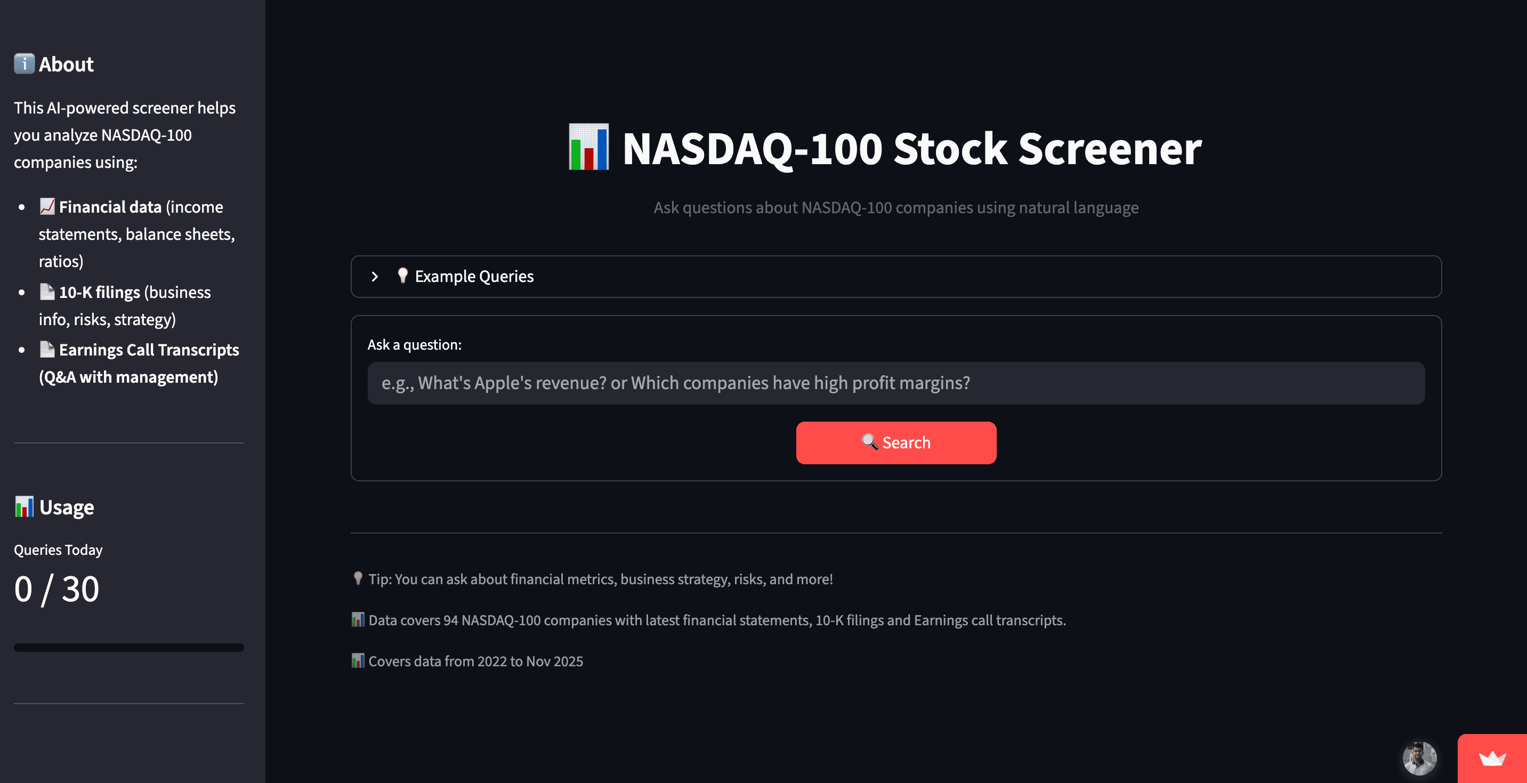Click the chart icon before 'Covers data from 2022'

point(358,660)
